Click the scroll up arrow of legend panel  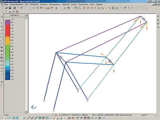26,15
